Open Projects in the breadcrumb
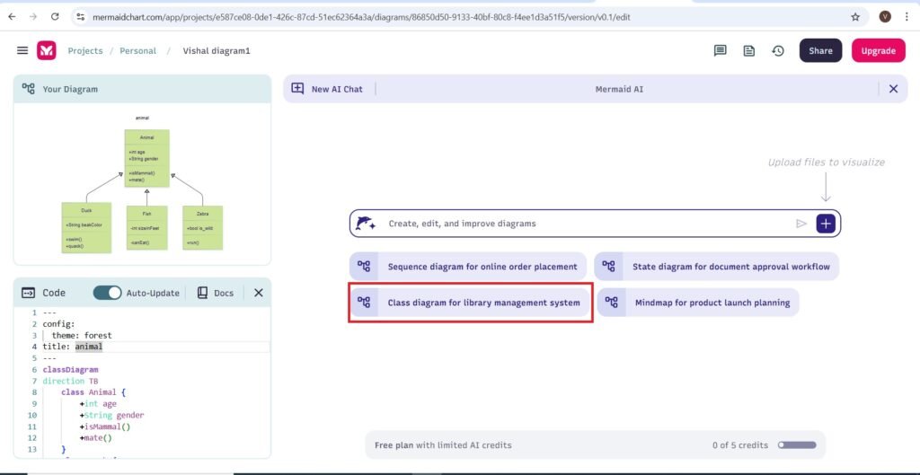The width and height of the screenshot is (920, 475). [85, 51]
